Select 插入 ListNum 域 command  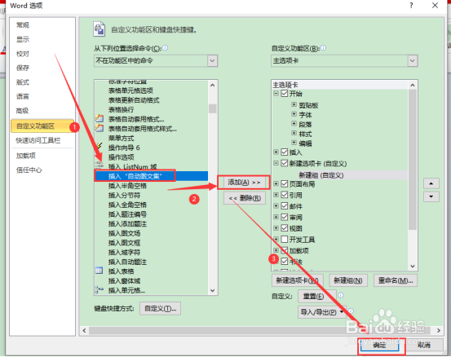[132, 166]
